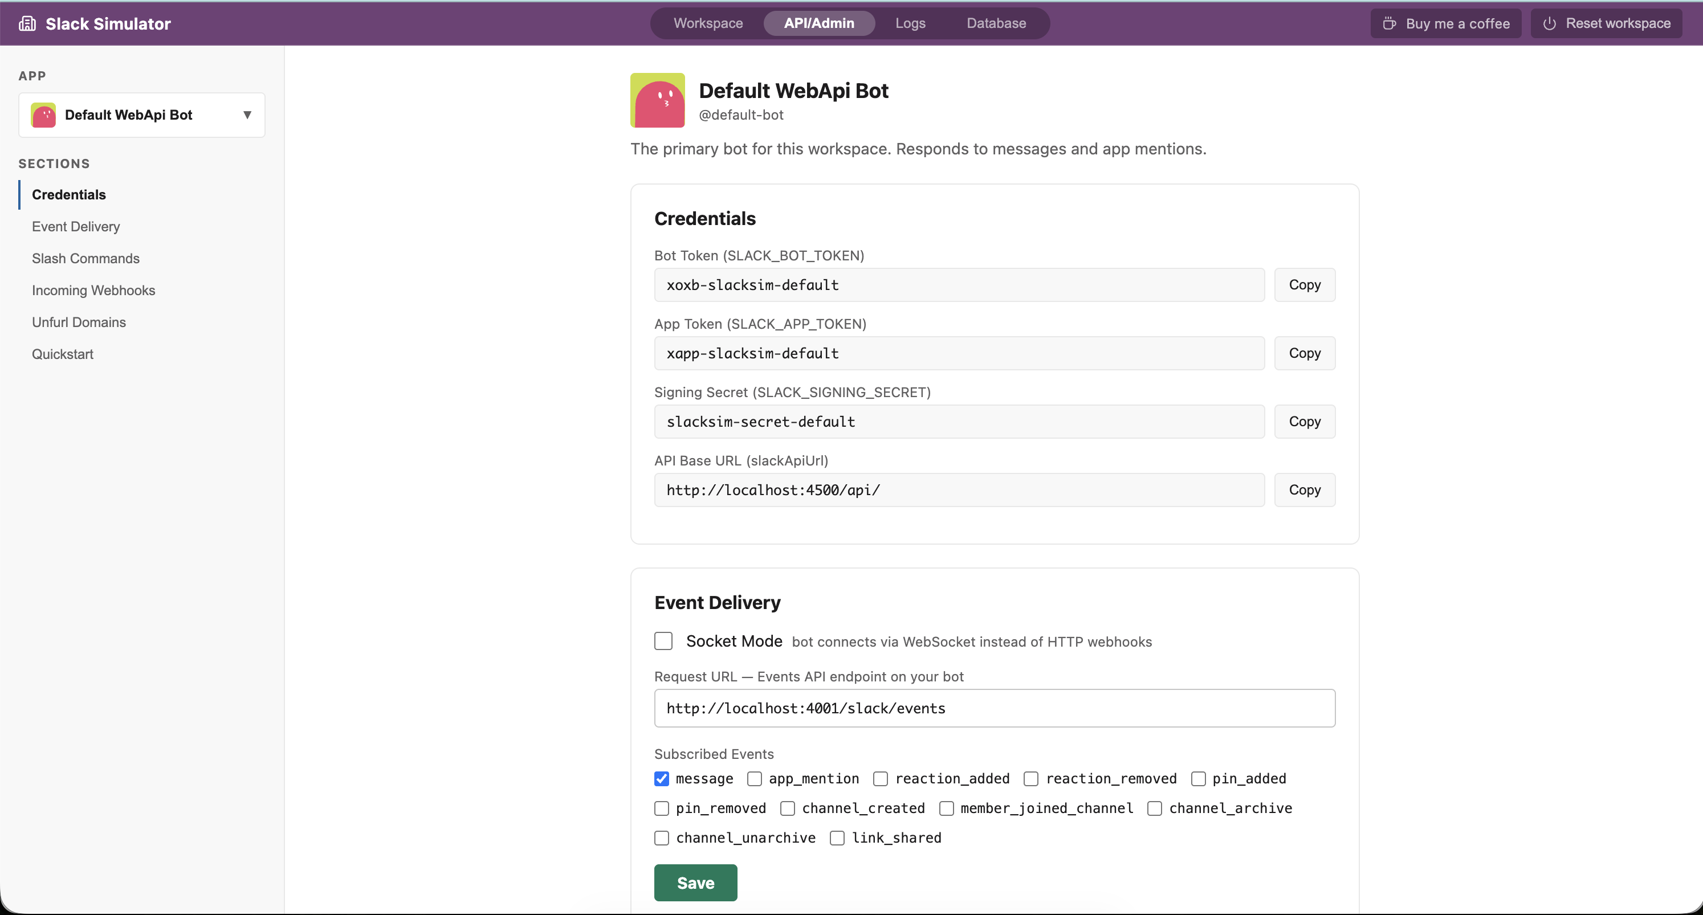Copy the API Base URL
The height and width of the screenshot is (915, 1703).
(1305, 490)
